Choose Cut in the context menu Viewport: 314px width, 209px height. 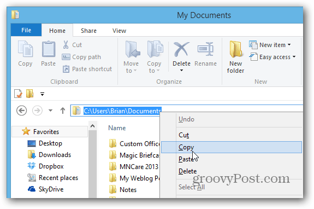coord(232,135)
